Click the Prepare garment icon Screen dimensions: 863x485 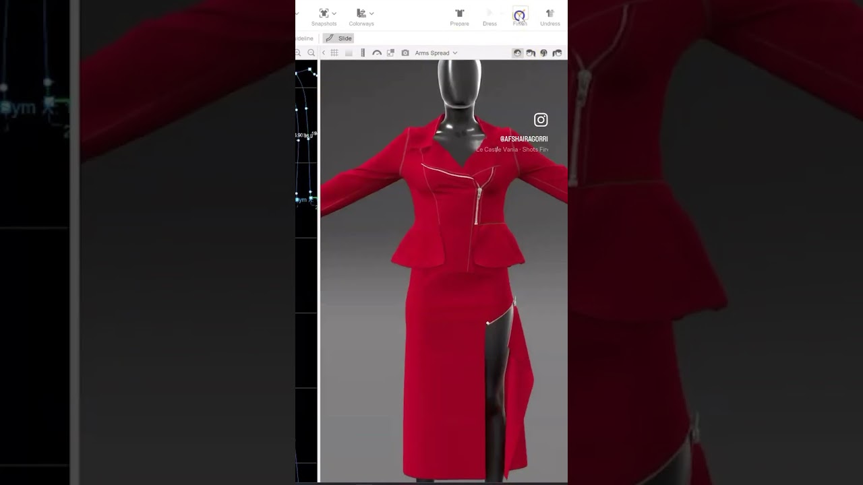[460, 13]
